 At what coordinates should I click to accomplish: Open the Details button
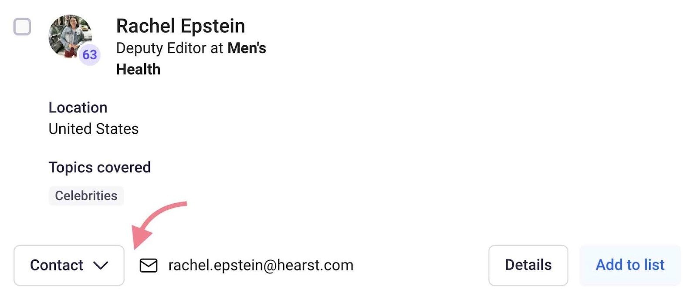(528, 265)
